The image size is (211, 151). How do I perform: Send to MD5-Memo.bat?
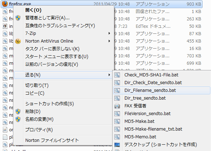click(140, 137)
